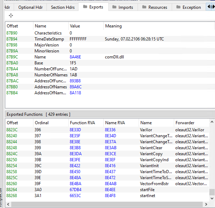Click the Exception tab folder icon
Image resolution: width=215 pixels, height=208 pixels.
click(x=178, y=7)
